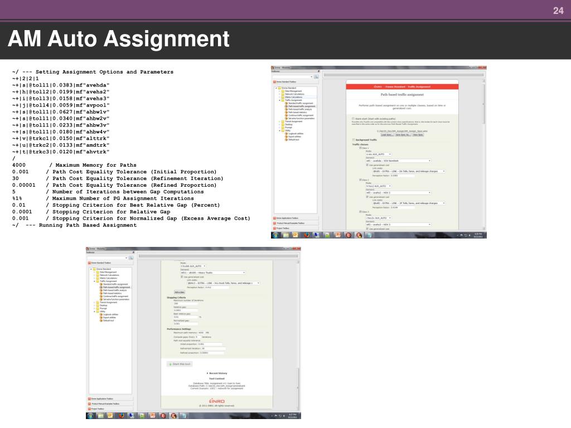Open Emme Standard Toolbox header, upper screenshot
This screenshot has height=428, width=571.
[x=296, y=81]
